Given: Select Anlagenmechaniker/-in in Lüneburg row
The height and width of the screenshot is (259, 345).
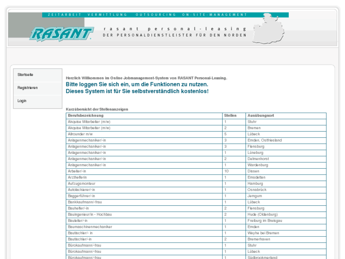Looking at the screenshot, I should click(x=196, y=153).
